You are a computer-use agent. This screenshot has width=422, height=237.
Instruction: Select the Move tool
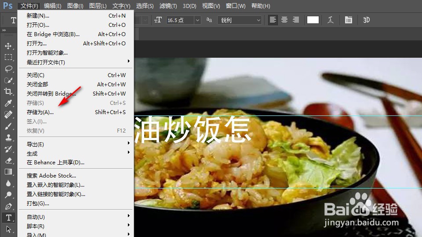pos(8,46)
